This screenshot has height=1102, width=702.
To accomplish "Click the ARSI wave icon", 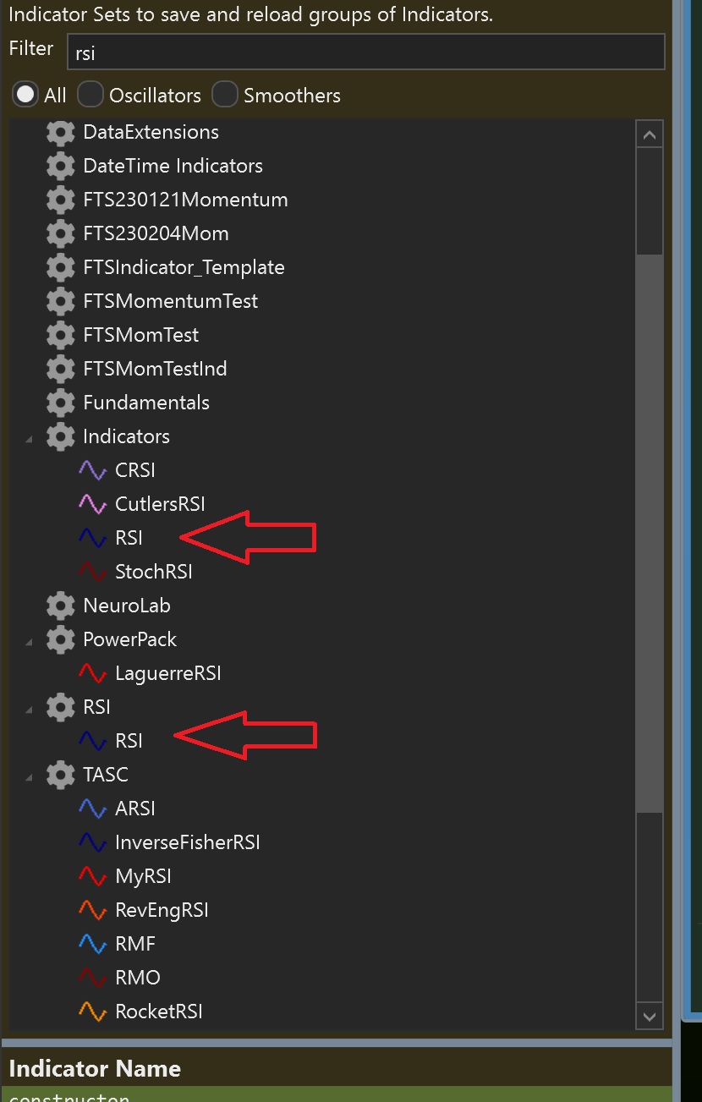I will (x=91, y=809).
